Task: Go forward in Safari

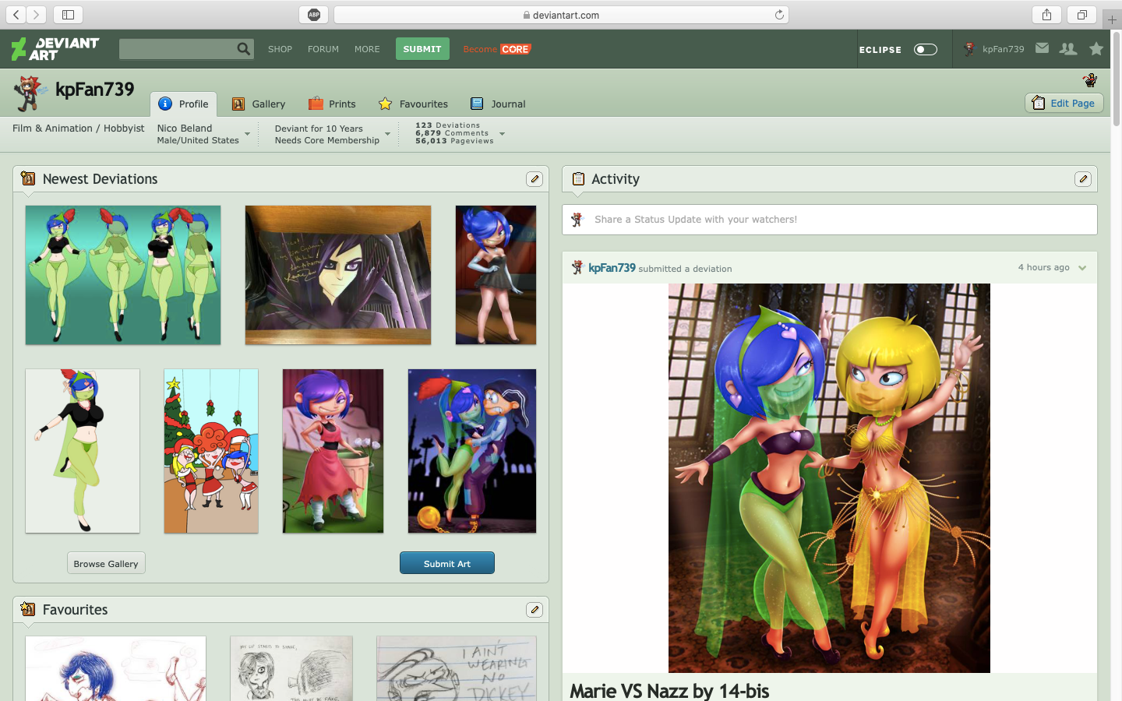Action: point(37,15)
